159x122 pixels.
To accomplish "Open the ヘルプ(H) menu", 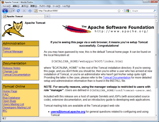I will [x=66, y=6].
